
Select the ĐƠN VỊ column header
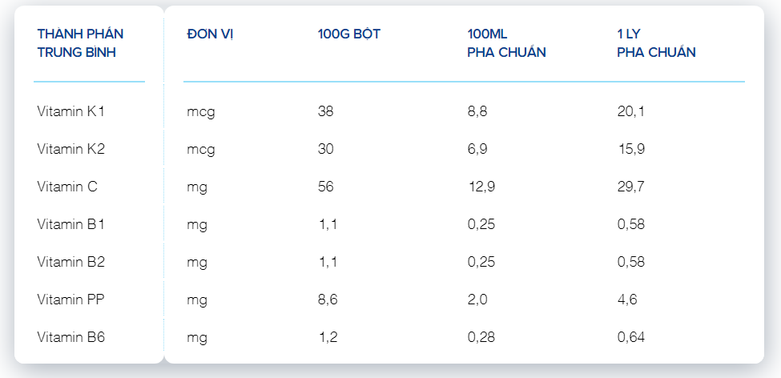click(x=210, y=35)
